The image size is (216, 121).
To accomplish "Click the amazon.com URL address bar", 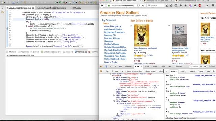I will tap(123, 6).
